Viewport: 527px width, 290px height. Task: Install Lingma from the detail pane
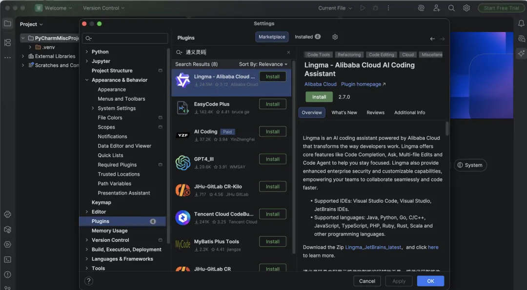[x=319, y=97]
